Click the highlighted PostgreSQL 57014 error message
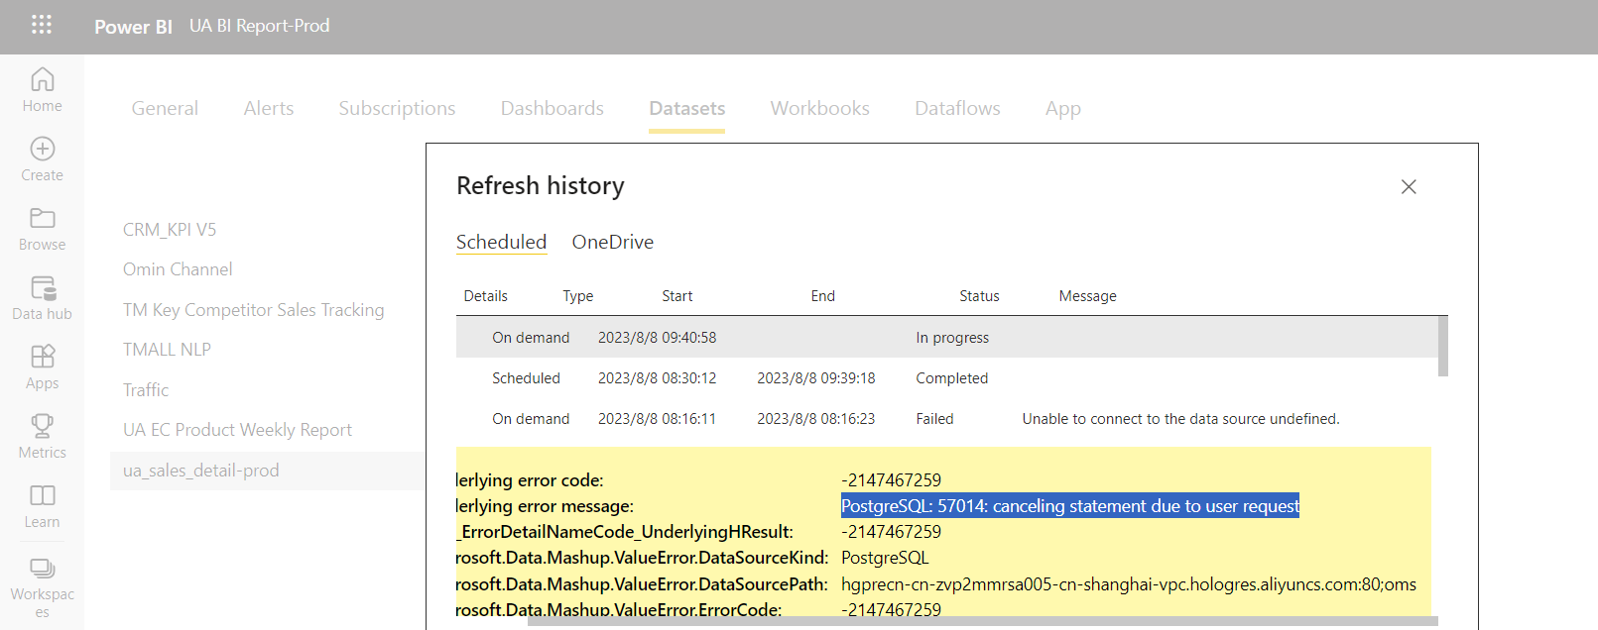This screenshot has height=630, width=1598. pyautogui.click(x=1069, y=506)
